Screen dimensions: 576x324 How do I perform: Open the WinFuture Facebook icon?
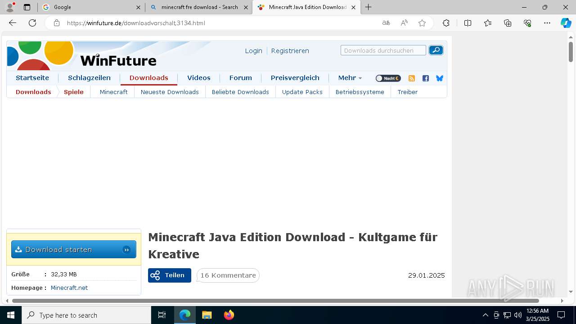[x=426, y=78]
